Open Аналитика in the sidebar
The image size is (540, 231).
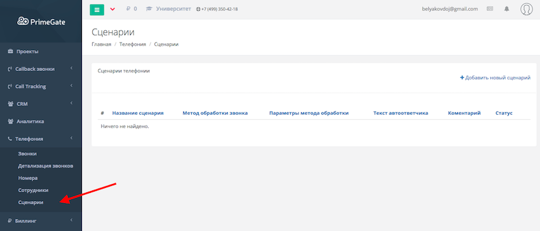(x=41, y=121)
